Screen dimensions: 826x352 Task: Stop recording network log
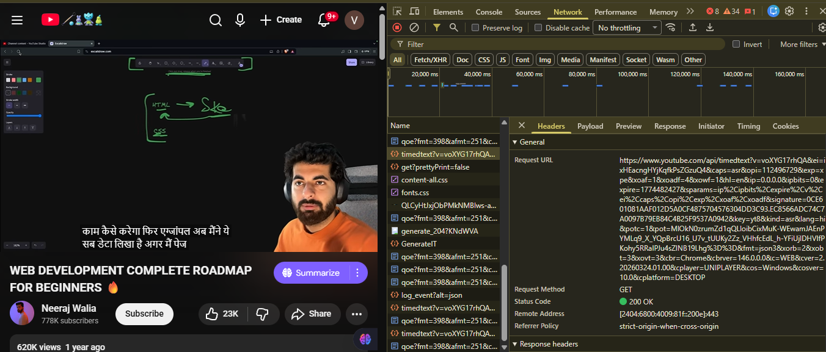tap(397, 27)
